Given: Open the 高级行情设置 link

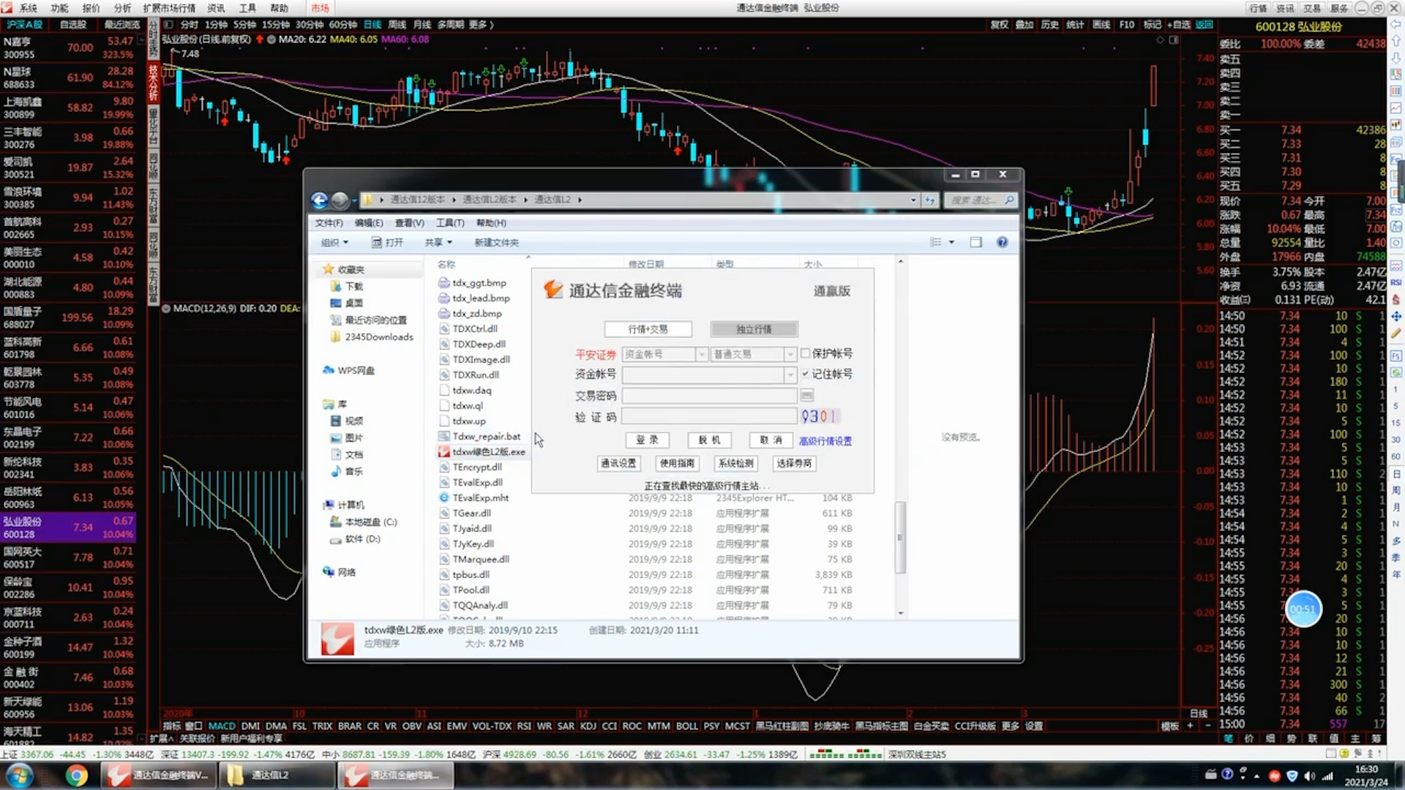Looking at the screenshot, I should (x=825, y=441).
